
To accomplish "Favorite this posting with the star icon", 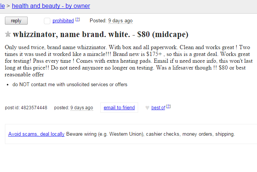I will [8, 34].
